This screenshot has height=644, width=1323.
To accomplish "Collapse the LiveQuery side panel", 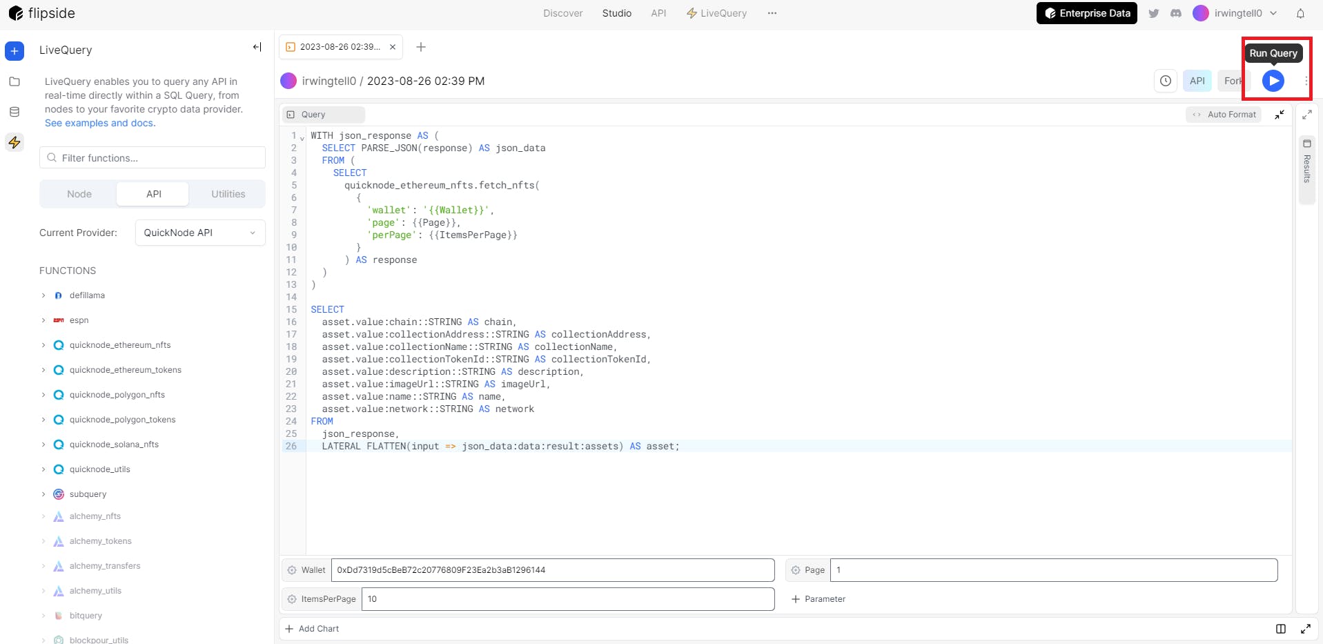I will 257,47.
